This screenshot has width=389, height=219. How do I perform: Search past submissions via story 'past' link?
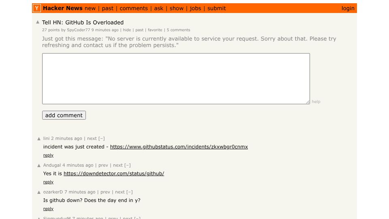139,30
